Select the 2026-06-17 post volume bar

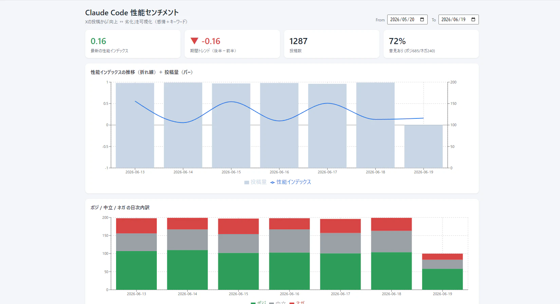pyautogui.click(x=327, y=126)
